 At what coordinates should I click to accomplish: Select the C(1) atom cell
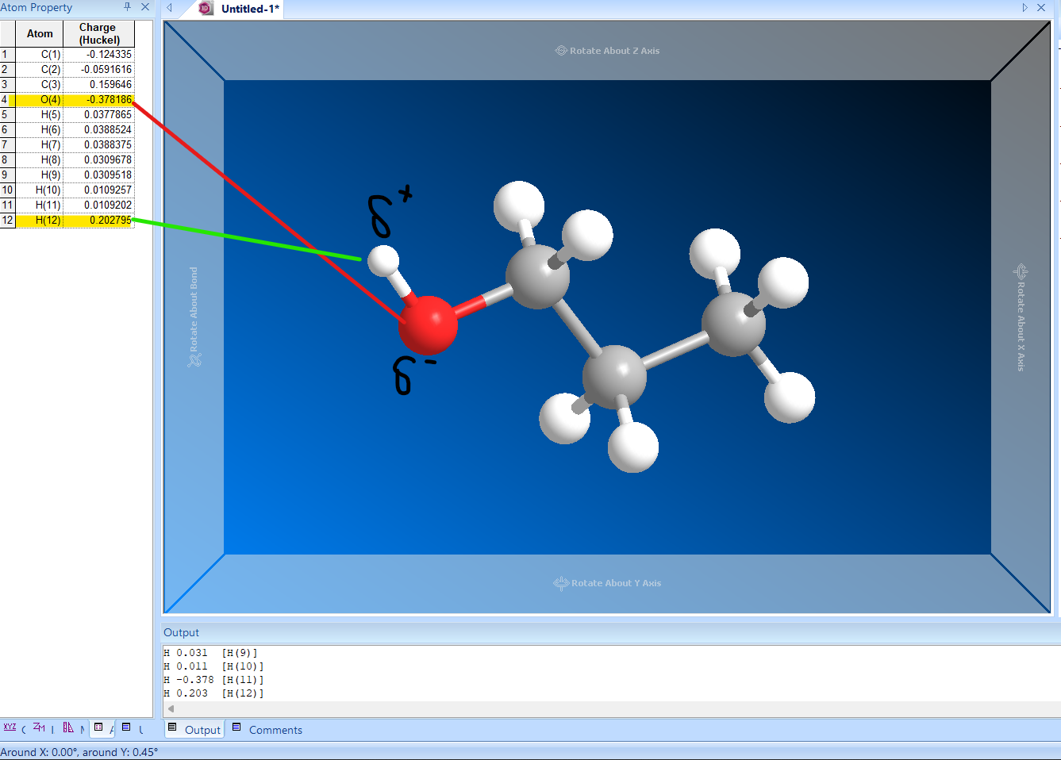tap(40, 55)
